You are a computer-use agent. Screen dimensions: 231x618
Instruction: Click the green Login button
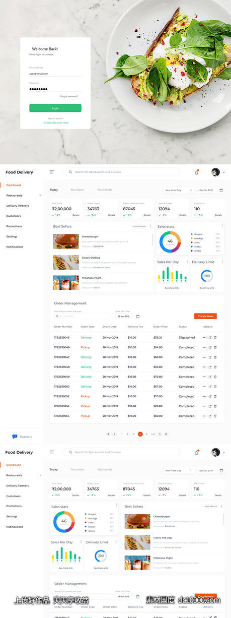coord(55,108)
